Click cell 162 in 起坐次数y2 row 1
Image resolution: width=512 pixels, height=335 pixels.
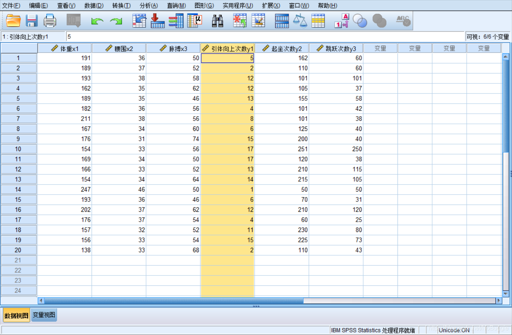pyautogui.click(x=282, y=58)
